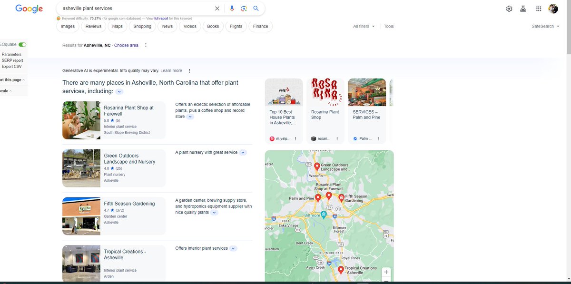This screenshot has height=284, width=571.
Task: Open options for Palm source card
Action: [x=379, y=139]
